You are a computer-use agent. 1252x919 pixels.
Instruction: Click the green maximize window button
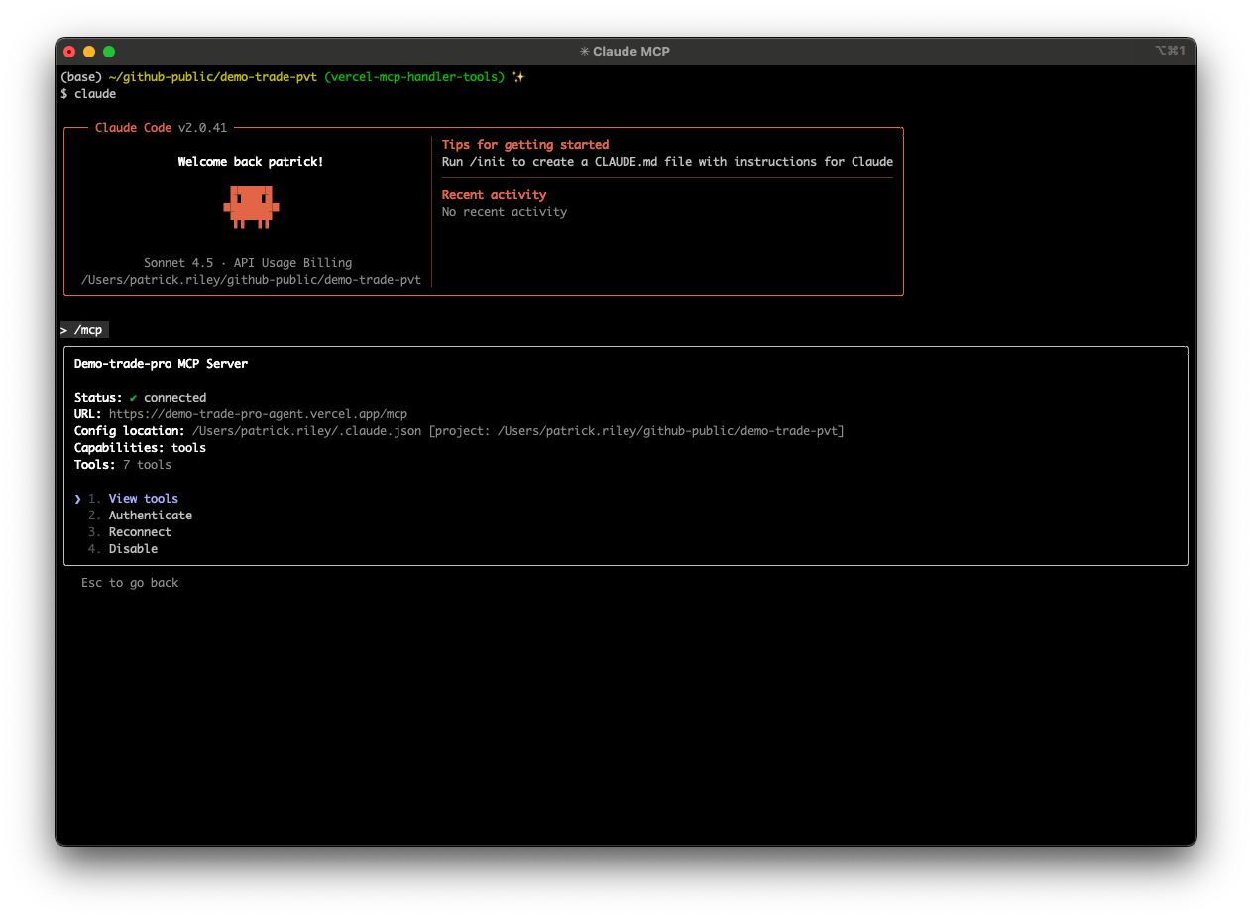coord(109,52)
